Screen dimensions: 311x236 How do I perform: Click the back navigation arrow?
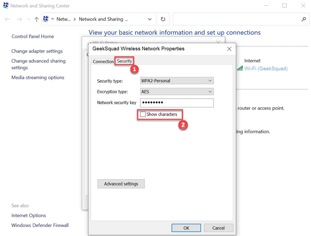pyautogui.click(x=7, y=19)
